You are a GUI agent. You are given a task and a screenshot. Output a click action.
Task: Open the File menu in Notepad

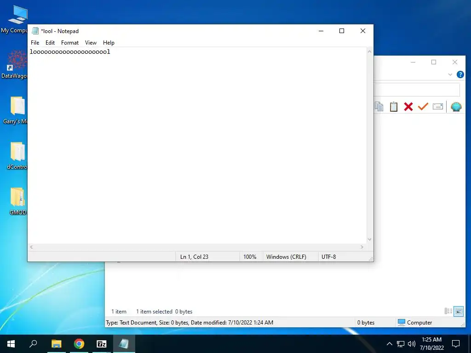35,43
